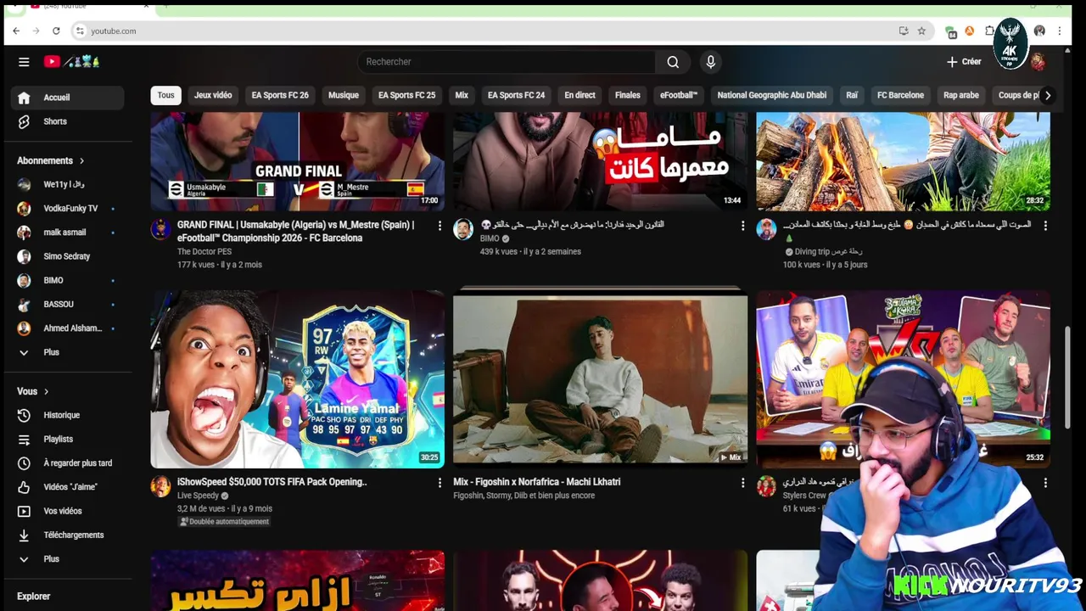The width and height of the screenshot is (1086, 611).
Task: Click the page vertical scrollbar
Action: click(1068, 379)
